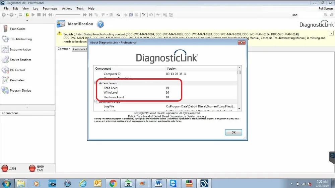Open the Log menu
The width and height of the screenshot is (335, 188).
pos(36,9)
